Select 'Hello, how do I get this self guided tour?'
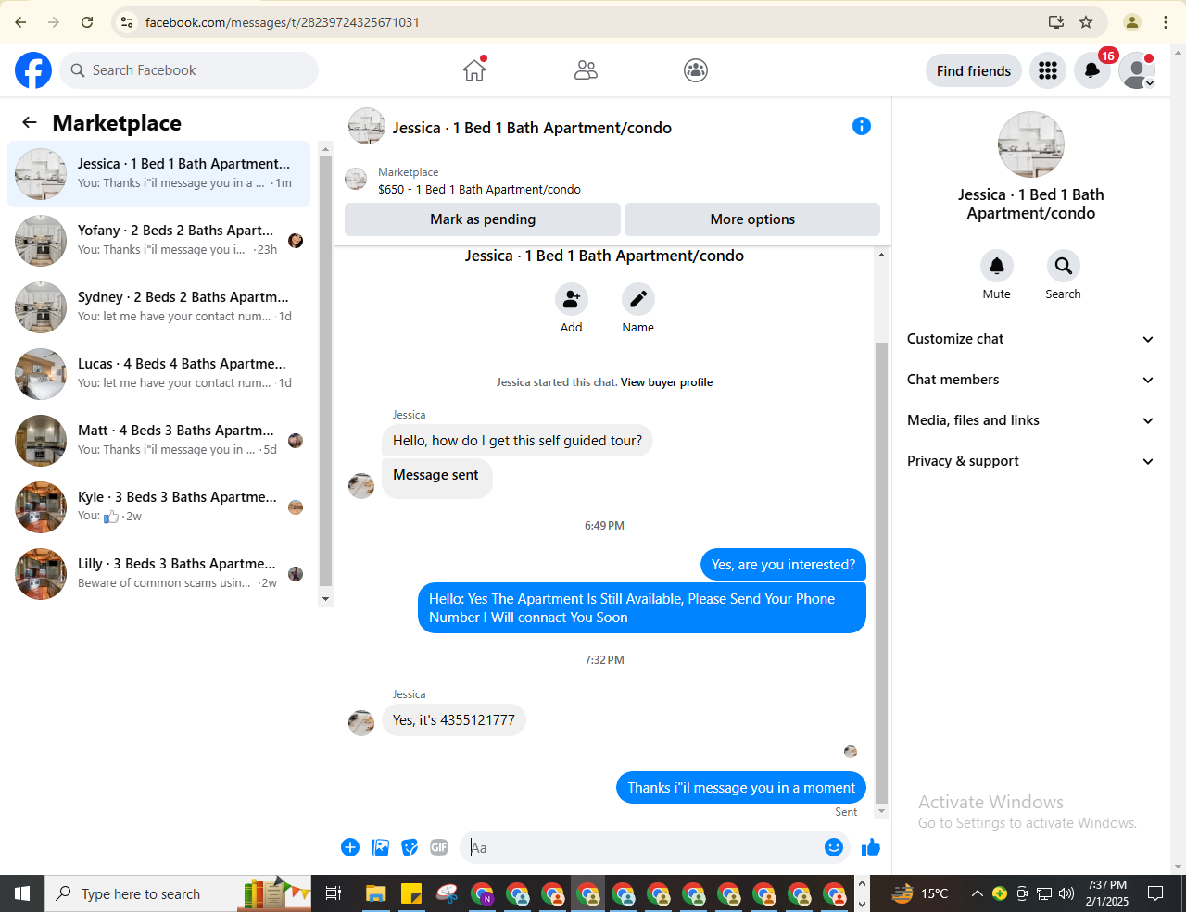Viewport: 1186px width, 912px height. 517,441
